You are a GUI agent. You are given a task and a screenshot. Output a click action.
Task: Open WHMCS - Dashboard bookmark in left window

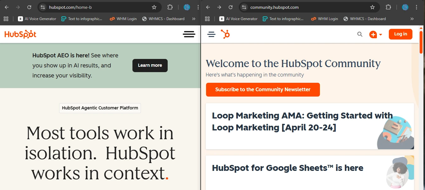(x=163, y=19)
